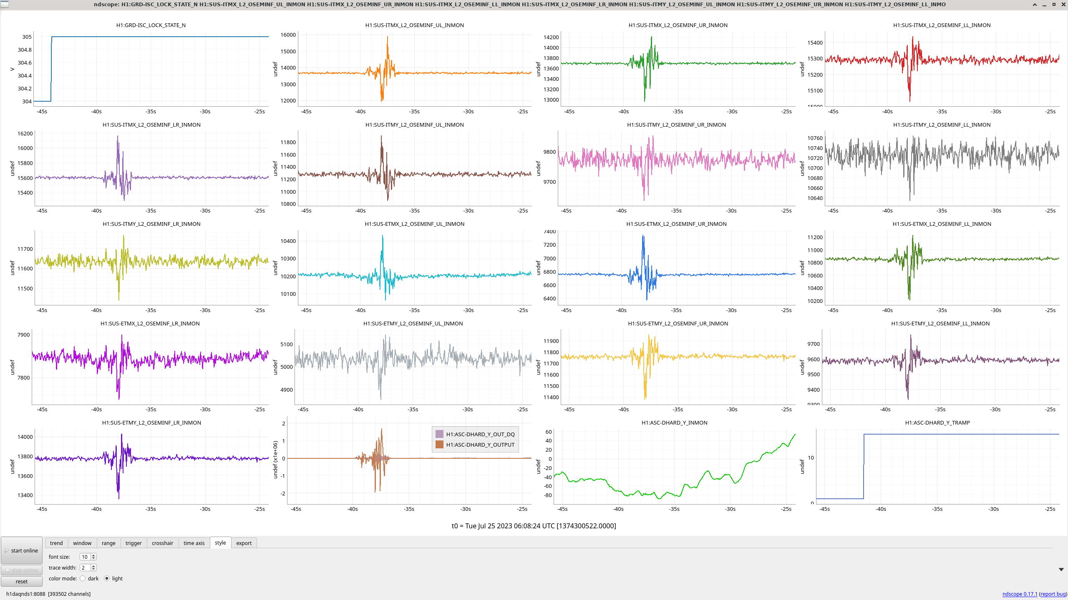
Task: Open the export tab
Action: pos(244,543)
